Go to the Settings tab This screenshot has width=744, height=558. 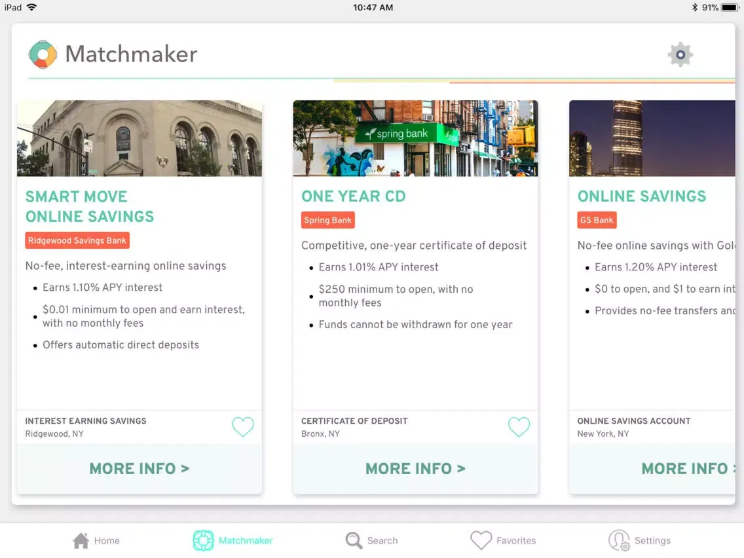[640, 540]
